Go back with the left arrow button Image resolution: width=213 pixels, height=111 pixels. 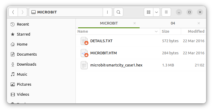pos(13,12)
